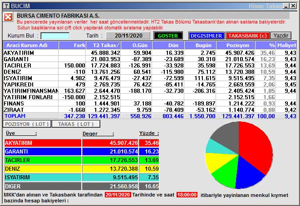Click the Tarih date field 20/11/2020
300x206 pixels.
coord(128,36)
